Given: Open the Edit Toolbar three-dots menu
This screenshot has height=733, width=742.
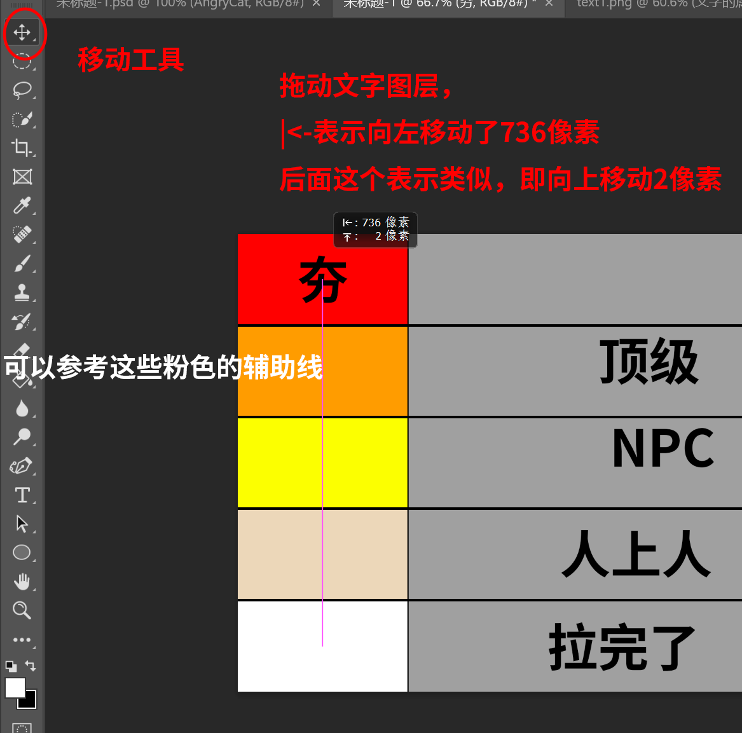Looking at the screenshot, I should click(22, 640).
